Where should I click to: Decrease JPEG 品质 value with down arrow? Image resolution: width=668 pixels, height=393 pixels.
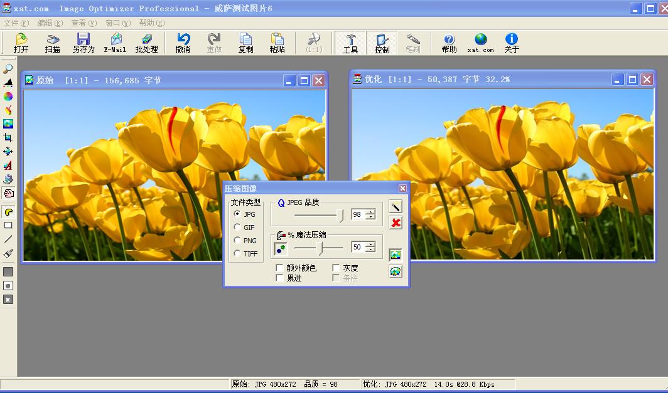click(371, 217)
